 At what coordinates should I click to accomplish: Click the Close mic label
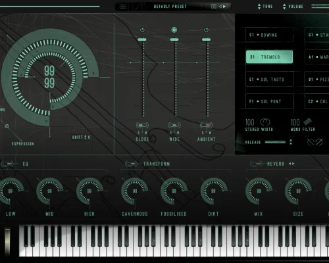pos(142,139)
